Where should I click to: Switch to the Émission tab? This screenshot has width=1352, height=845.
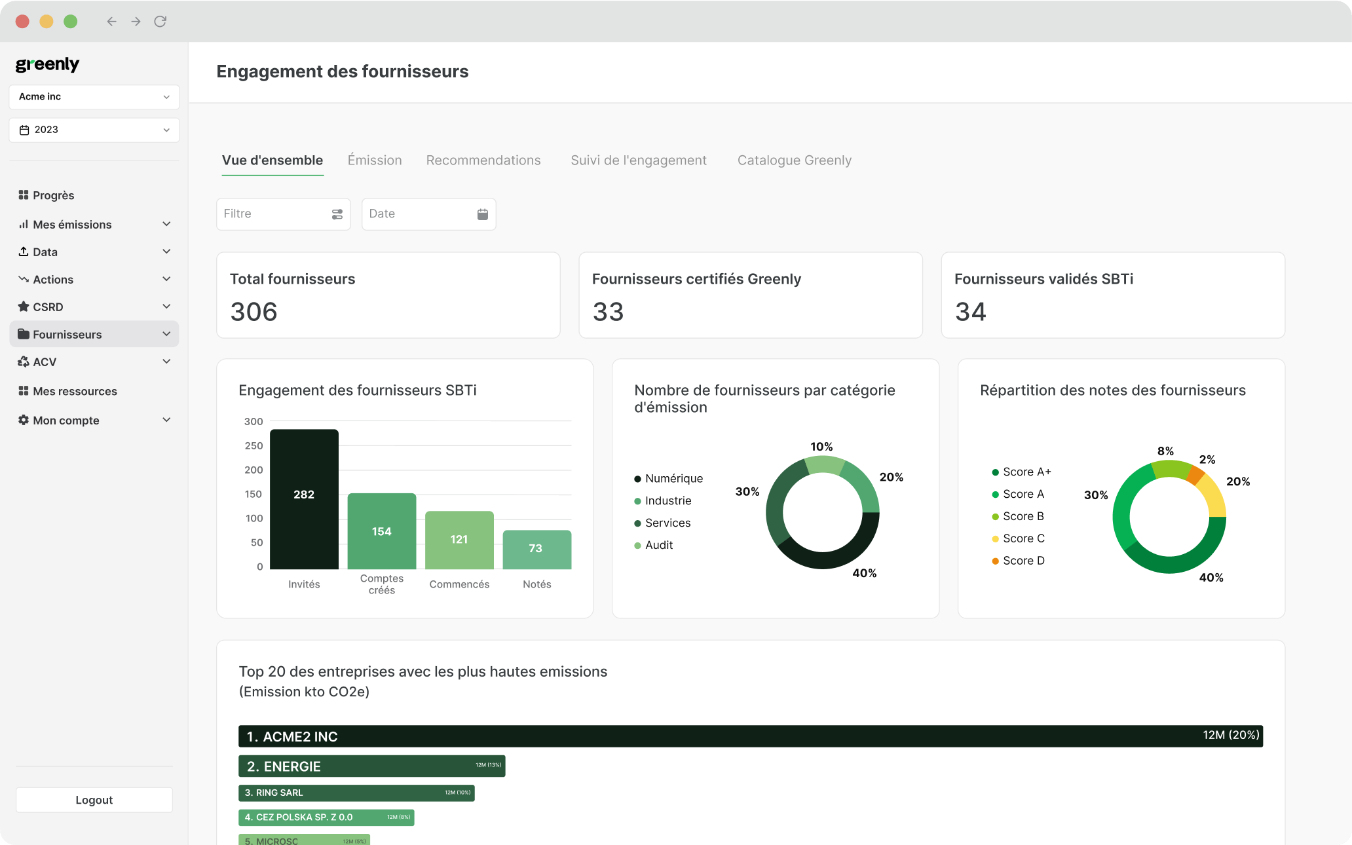coord(375,160)
